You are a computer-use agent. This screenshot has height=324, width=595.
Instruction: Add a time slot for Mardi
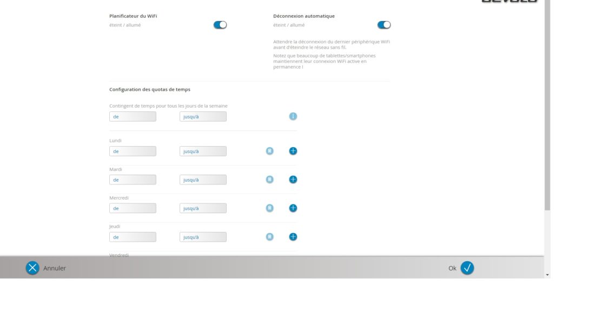pos(293,180)
